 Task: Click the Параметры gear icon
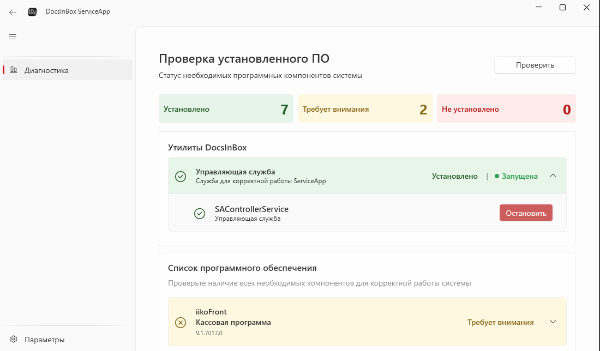(x=14, y=340)
